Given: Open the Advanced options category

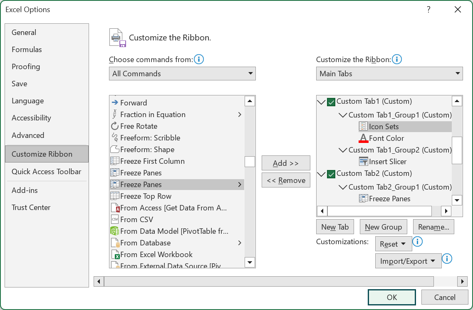Looking at the screenshot, I should 47,135.
